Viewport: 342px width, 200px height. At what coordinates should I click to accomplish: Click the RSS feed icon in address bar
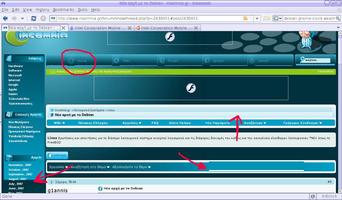[245, 18]
